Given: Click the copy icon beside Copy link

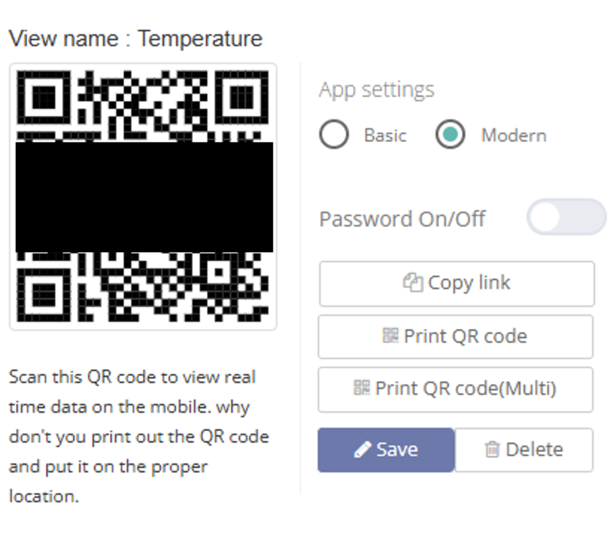Looking at the screenshot, I should (x=413, y=282).
